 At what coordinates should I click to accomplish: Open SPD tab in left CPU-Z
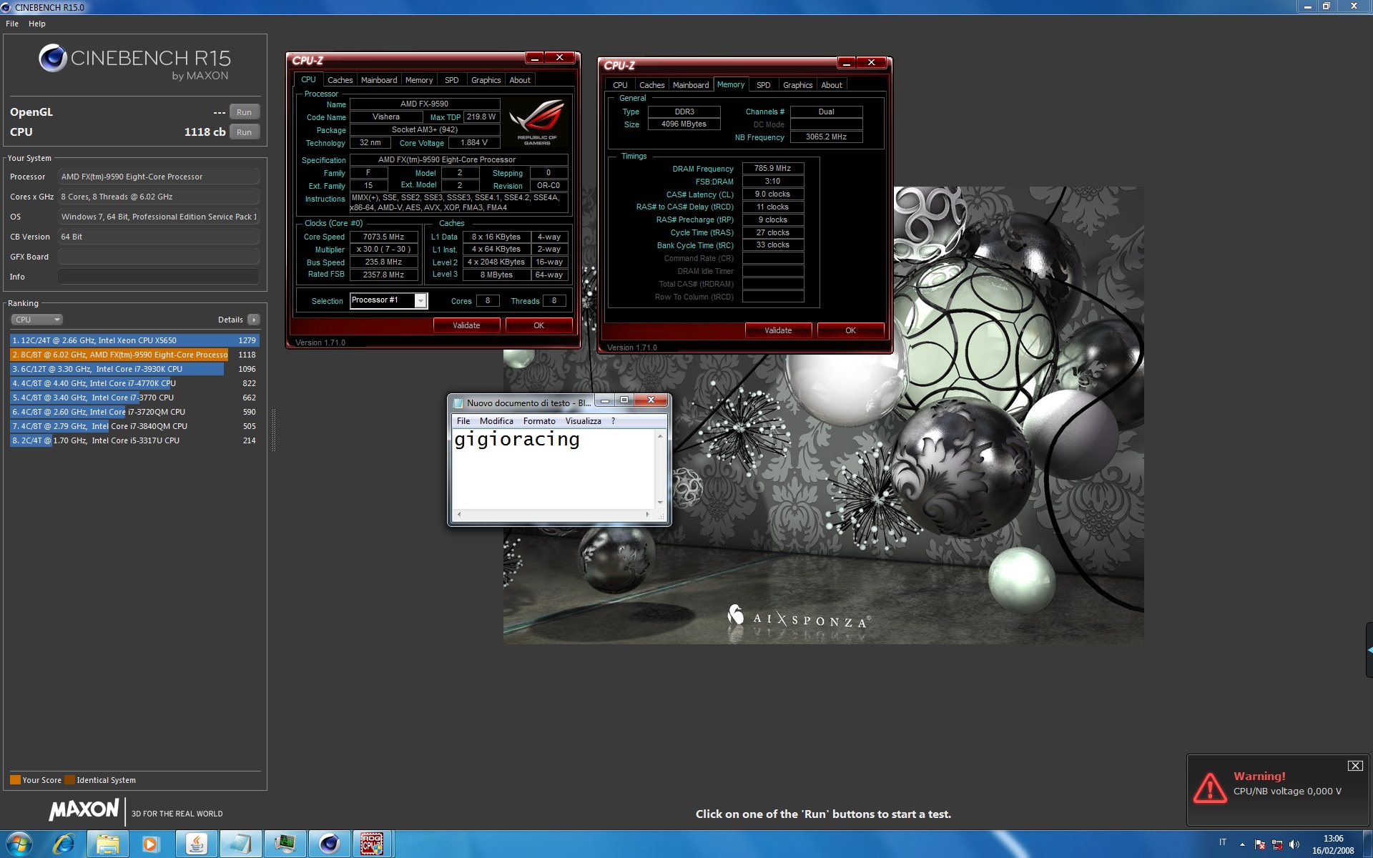tap(452, 80)
